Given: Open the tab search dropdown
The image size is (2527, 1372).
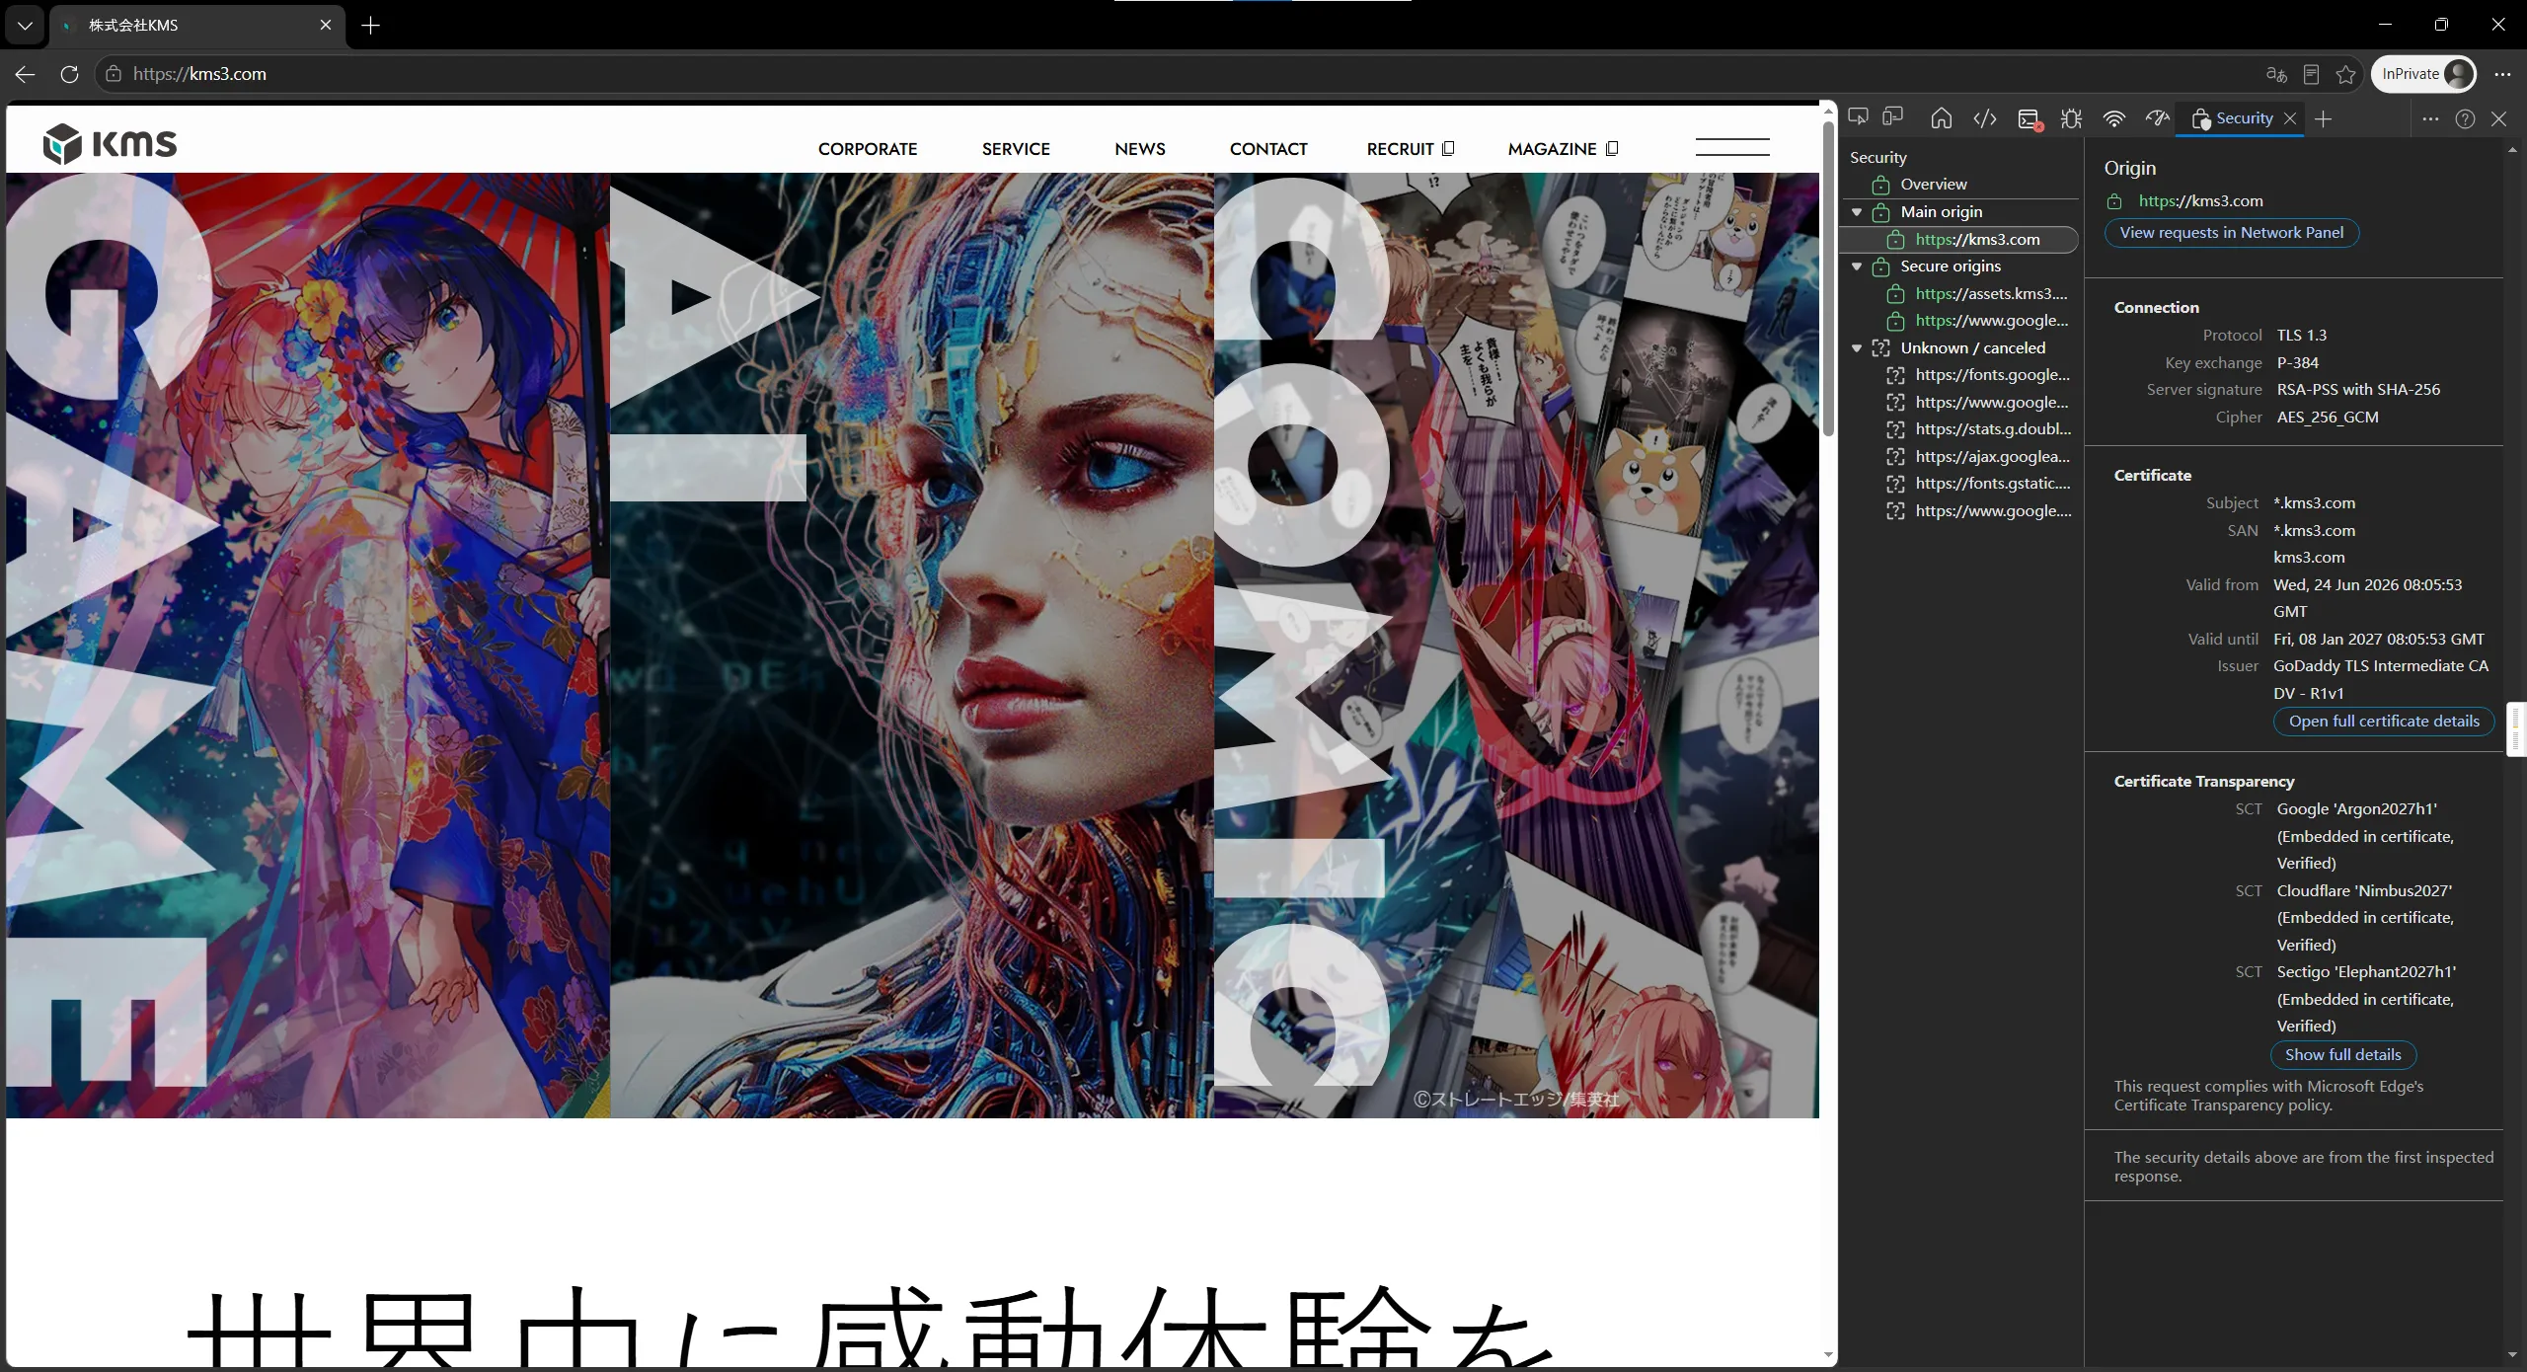Looking at the screenshot, I should [25, 26].
